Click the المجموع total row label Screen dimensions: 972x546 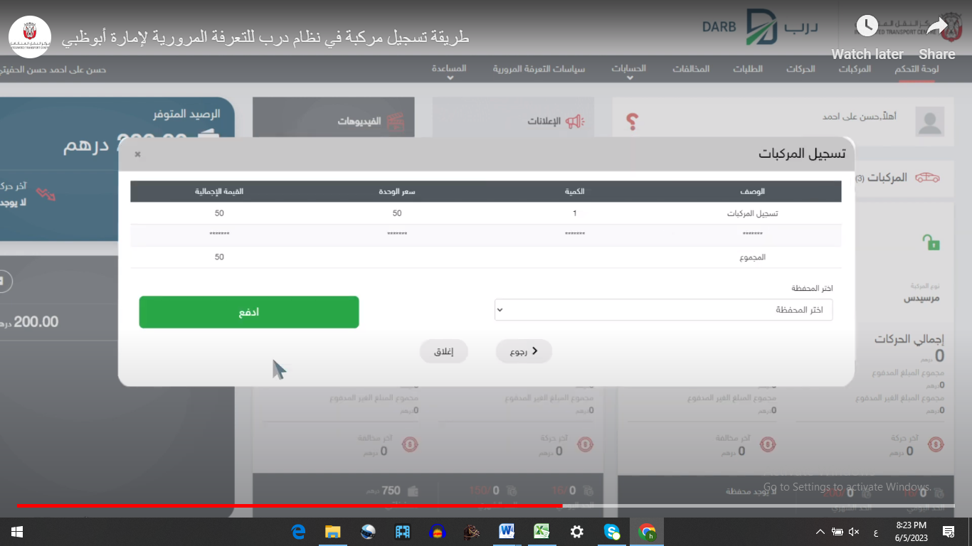click(x=752, y=257)
